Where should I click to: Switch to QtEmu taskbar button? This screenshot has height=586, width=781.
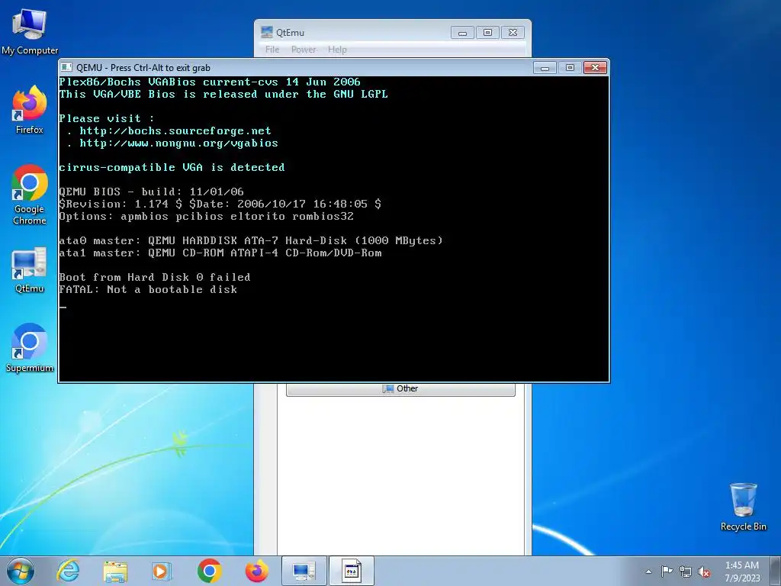304,571
